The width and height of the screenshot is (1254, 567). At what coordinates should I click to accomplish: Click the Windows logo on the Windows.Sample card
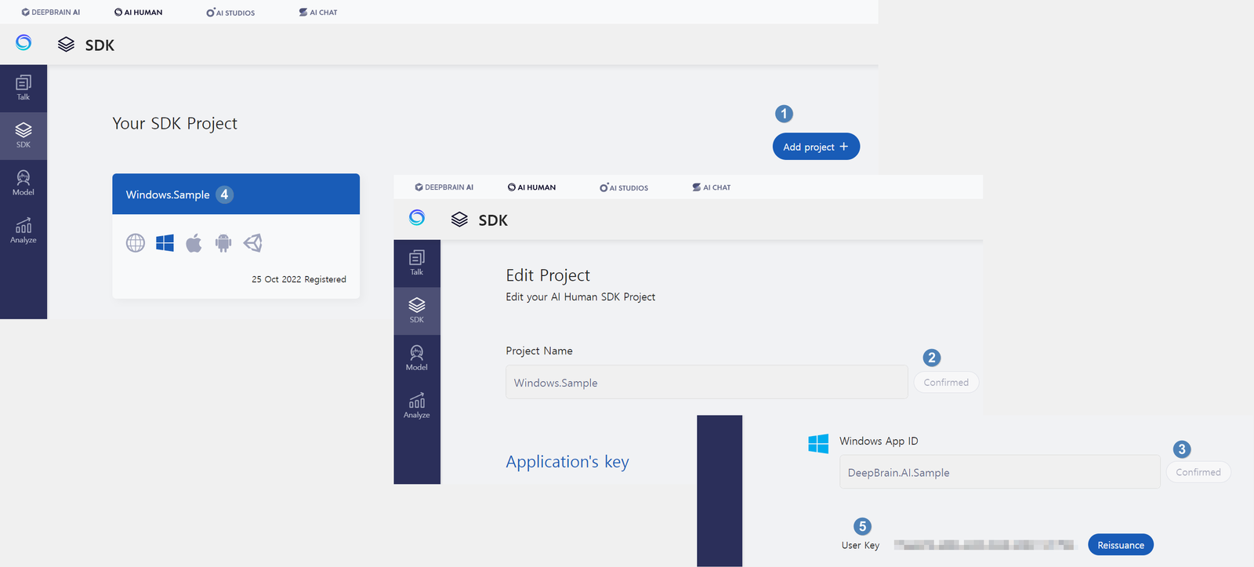click(x=165, y=243)
